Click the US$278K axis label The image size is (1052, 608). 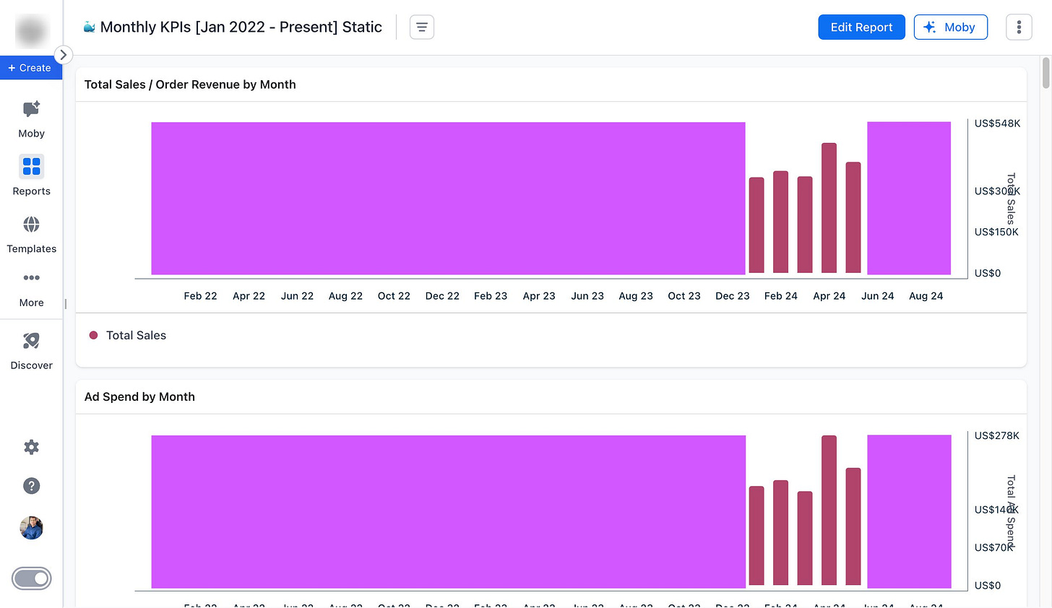point(997,435)
